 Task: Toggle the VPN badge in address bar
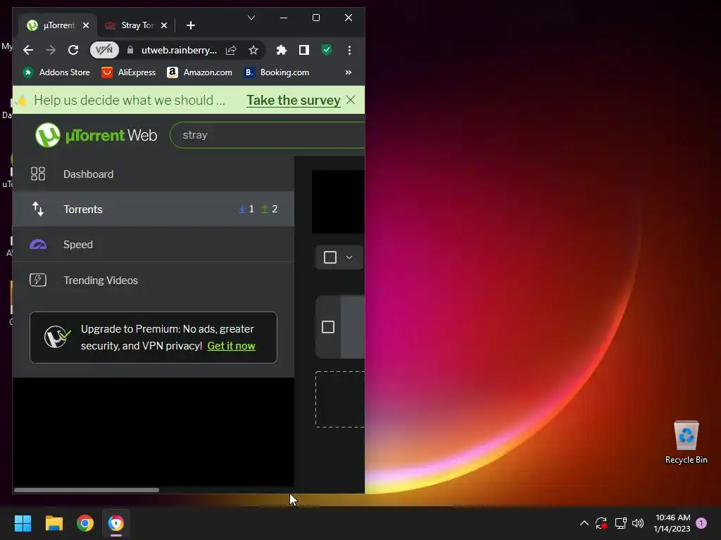click(104, 50)
